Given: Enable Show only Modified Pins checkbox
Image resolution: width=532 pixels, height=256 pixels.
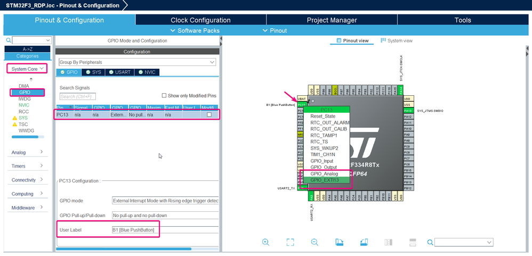Looking at the screenshot, I should tap(164, 95).
